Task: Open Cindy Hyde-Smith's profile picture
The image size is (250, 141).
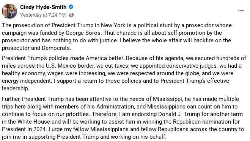Action: point(9,11)
